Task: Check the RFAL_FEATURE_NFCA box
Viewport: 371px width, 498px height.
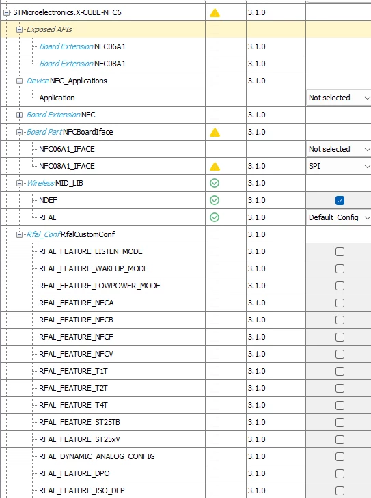Action: [x=340, y=303]
